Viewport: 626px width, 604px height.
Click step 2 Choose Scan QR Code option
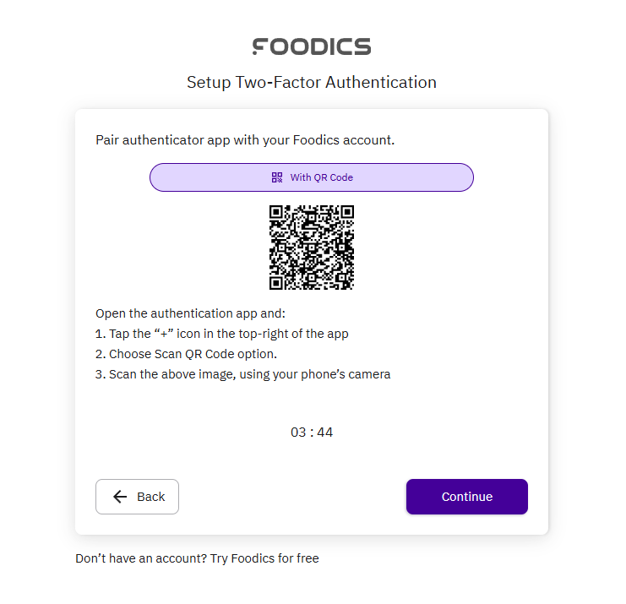(x=193, y=354)
